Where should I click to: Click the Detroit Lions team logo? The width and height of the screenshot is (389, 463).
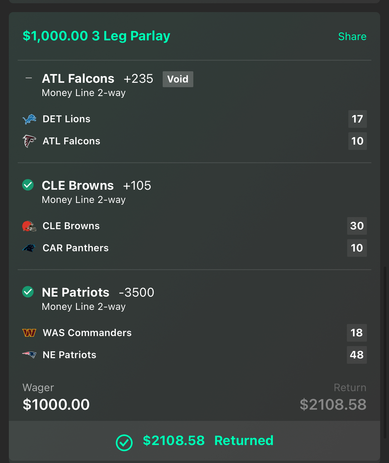pos(29,119)
